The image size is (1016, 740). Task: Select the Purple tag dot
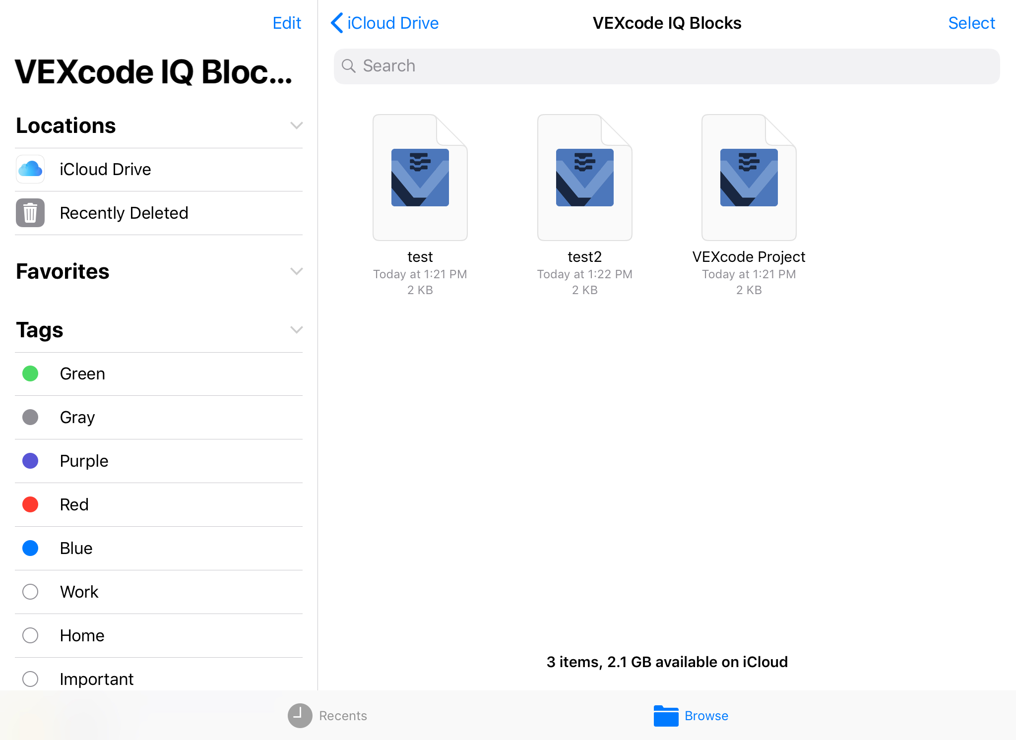click(x=30, y=461)
